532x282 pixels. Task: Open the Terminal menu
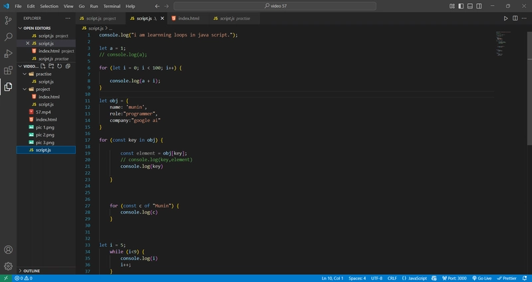coord(112,6)
